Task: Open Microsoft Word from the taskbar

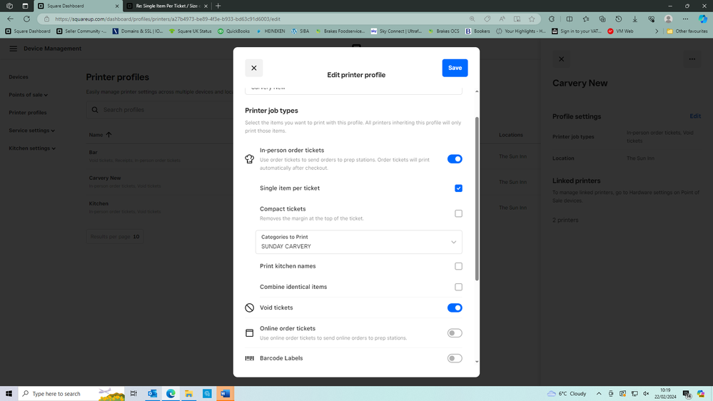Action: pyautogui.click(x=225, y=394)
